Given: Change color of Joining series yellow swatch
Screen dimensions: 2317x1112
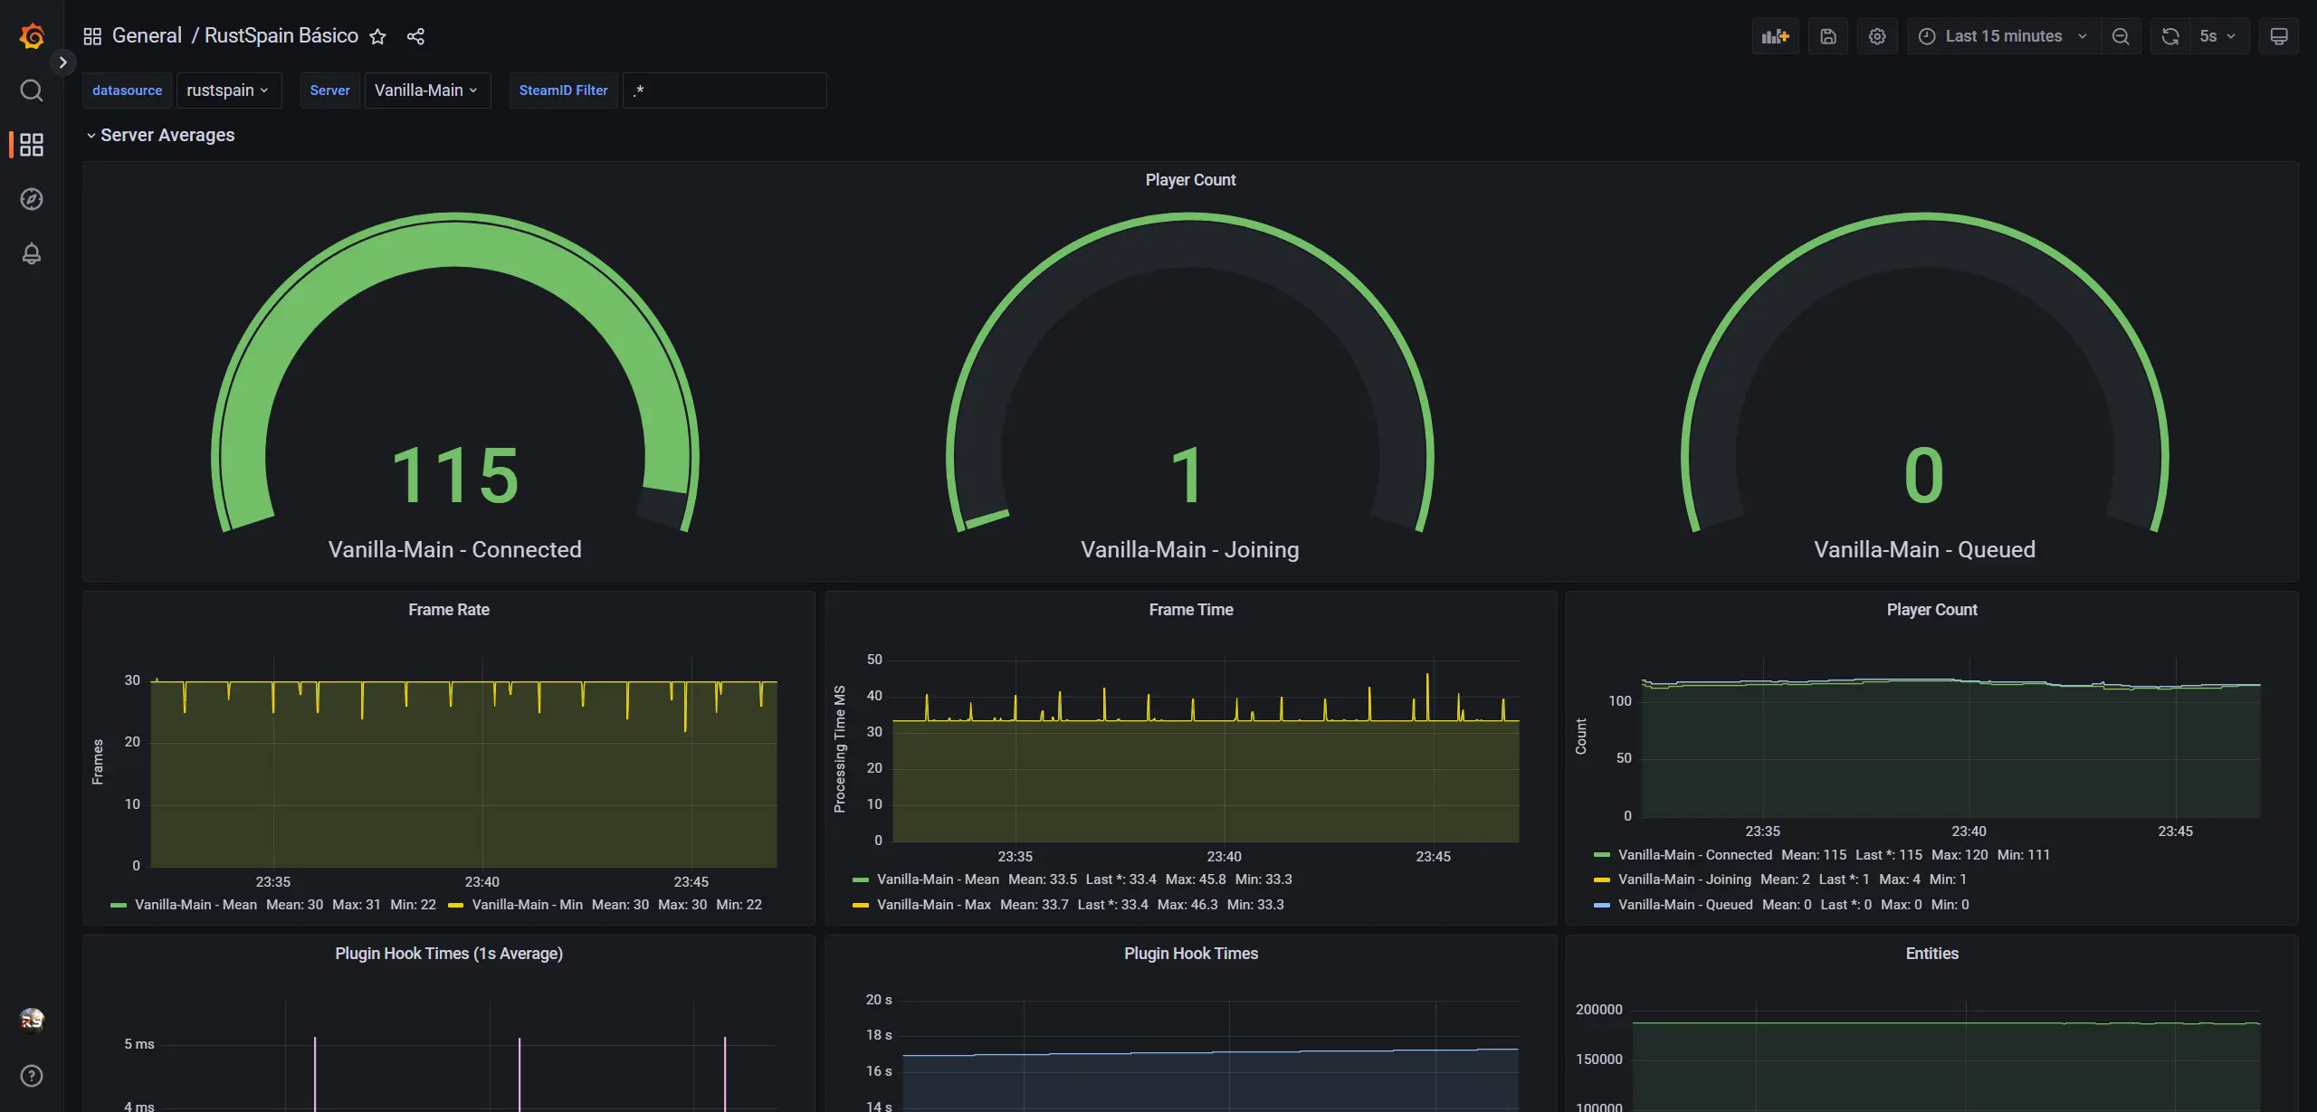Looking at the screenshot, I should 1601,879.
